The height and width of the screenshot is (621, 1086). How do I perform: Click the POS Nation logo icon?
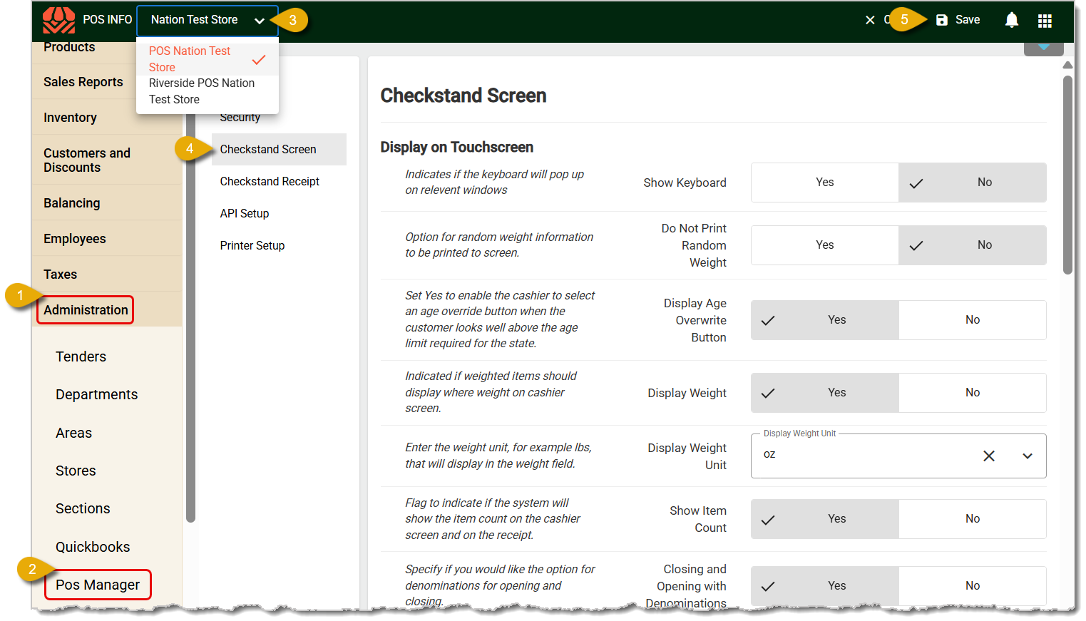pyautogui.click(x=58, y=20)
